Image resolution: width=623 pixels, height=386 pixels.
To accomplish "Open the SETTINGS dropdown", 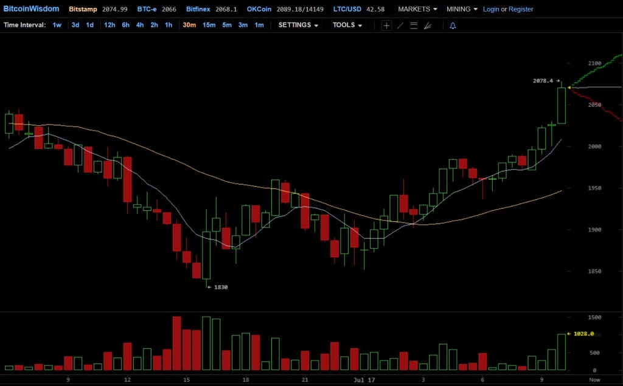I will tap(298, 25).
